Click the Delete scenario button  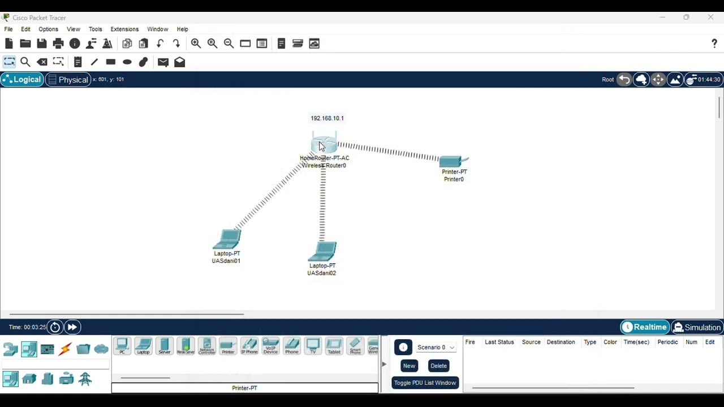[x=438, y=366]
